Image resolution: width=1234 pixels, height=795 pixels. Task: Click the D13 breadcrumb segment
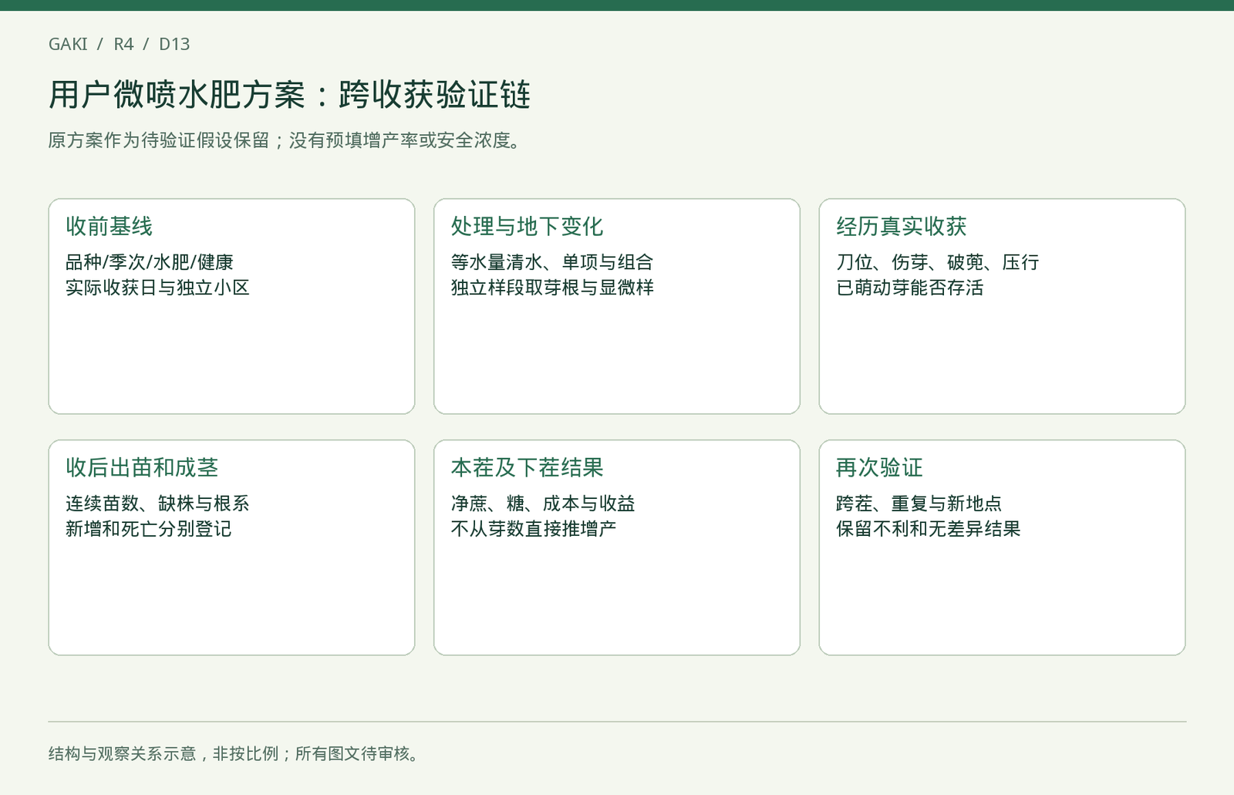174,44
